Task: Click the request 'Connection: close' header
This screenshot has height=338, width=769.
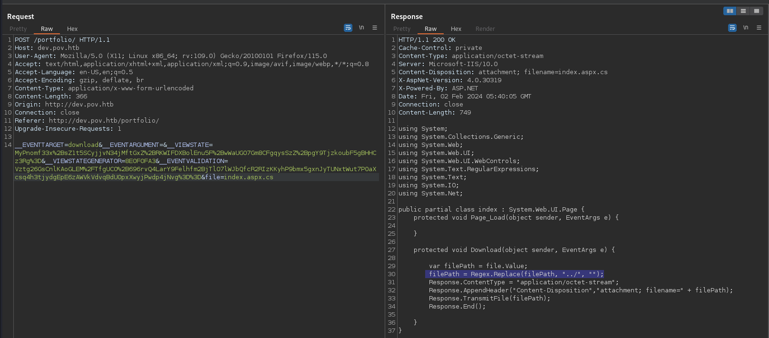Action: [47, 113]
